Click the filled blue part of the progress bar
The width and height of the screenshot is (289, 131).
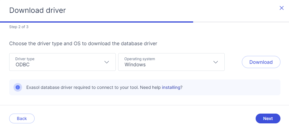click(x=96, y=22)
